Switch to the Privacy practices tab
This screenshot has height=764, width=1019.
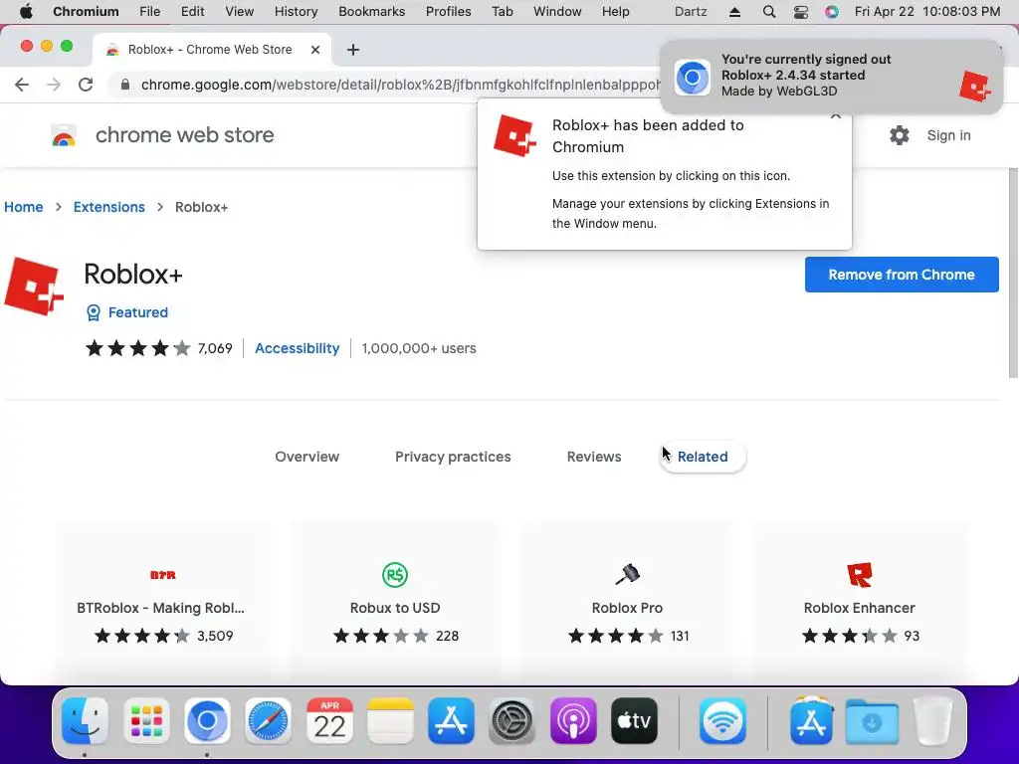(453, 457)
